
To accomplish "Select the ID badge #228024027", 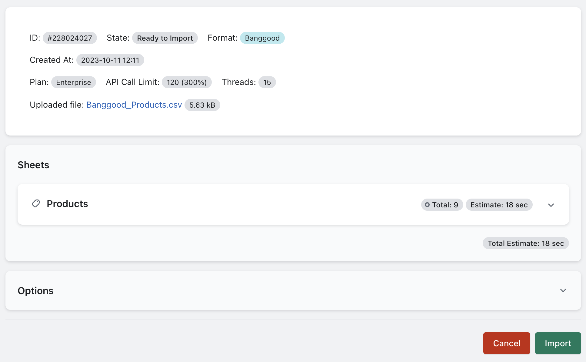I will pyautogui.click(x=70, y=38).
